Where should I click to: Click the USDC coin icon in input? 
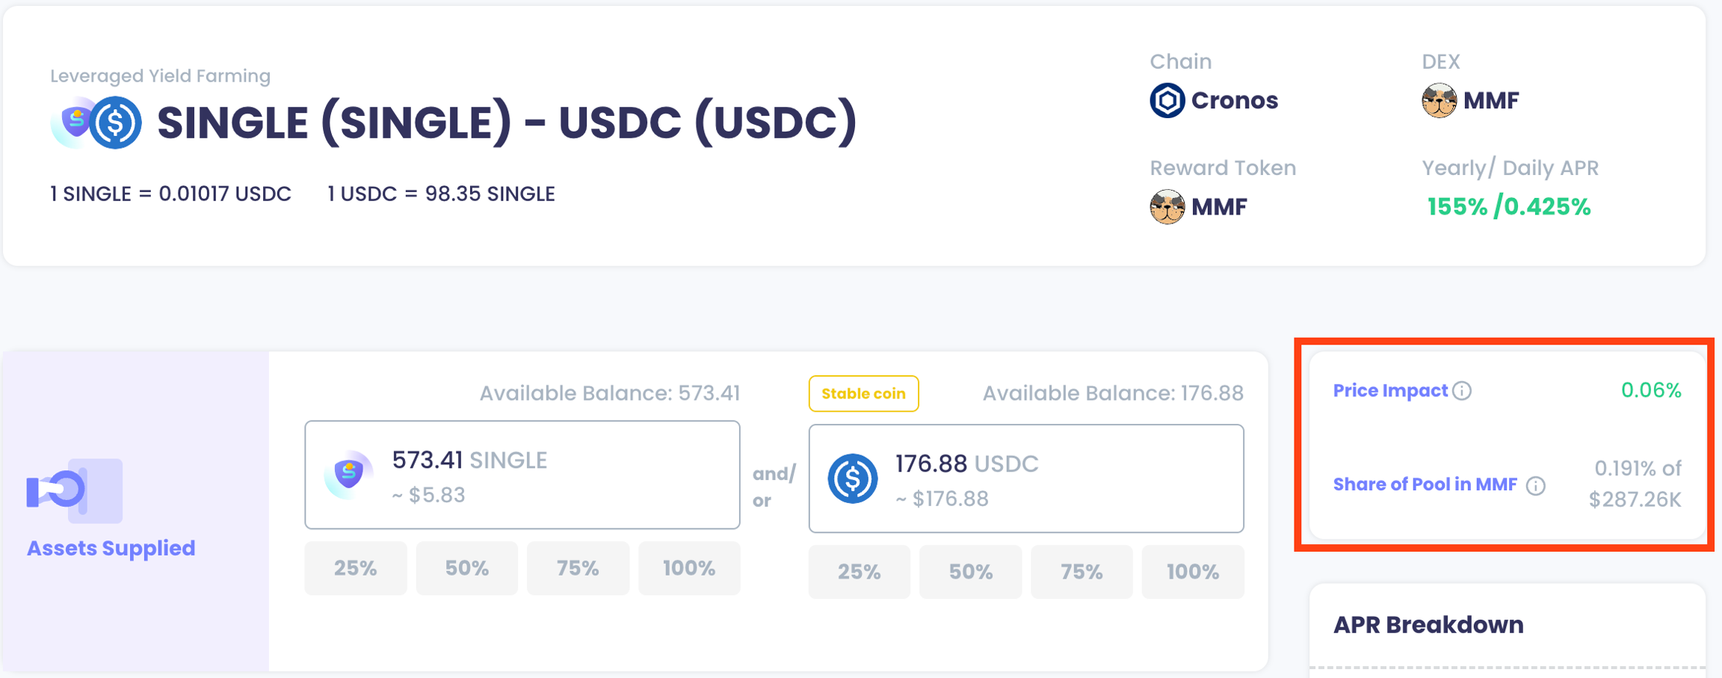[x=852, y=478]
